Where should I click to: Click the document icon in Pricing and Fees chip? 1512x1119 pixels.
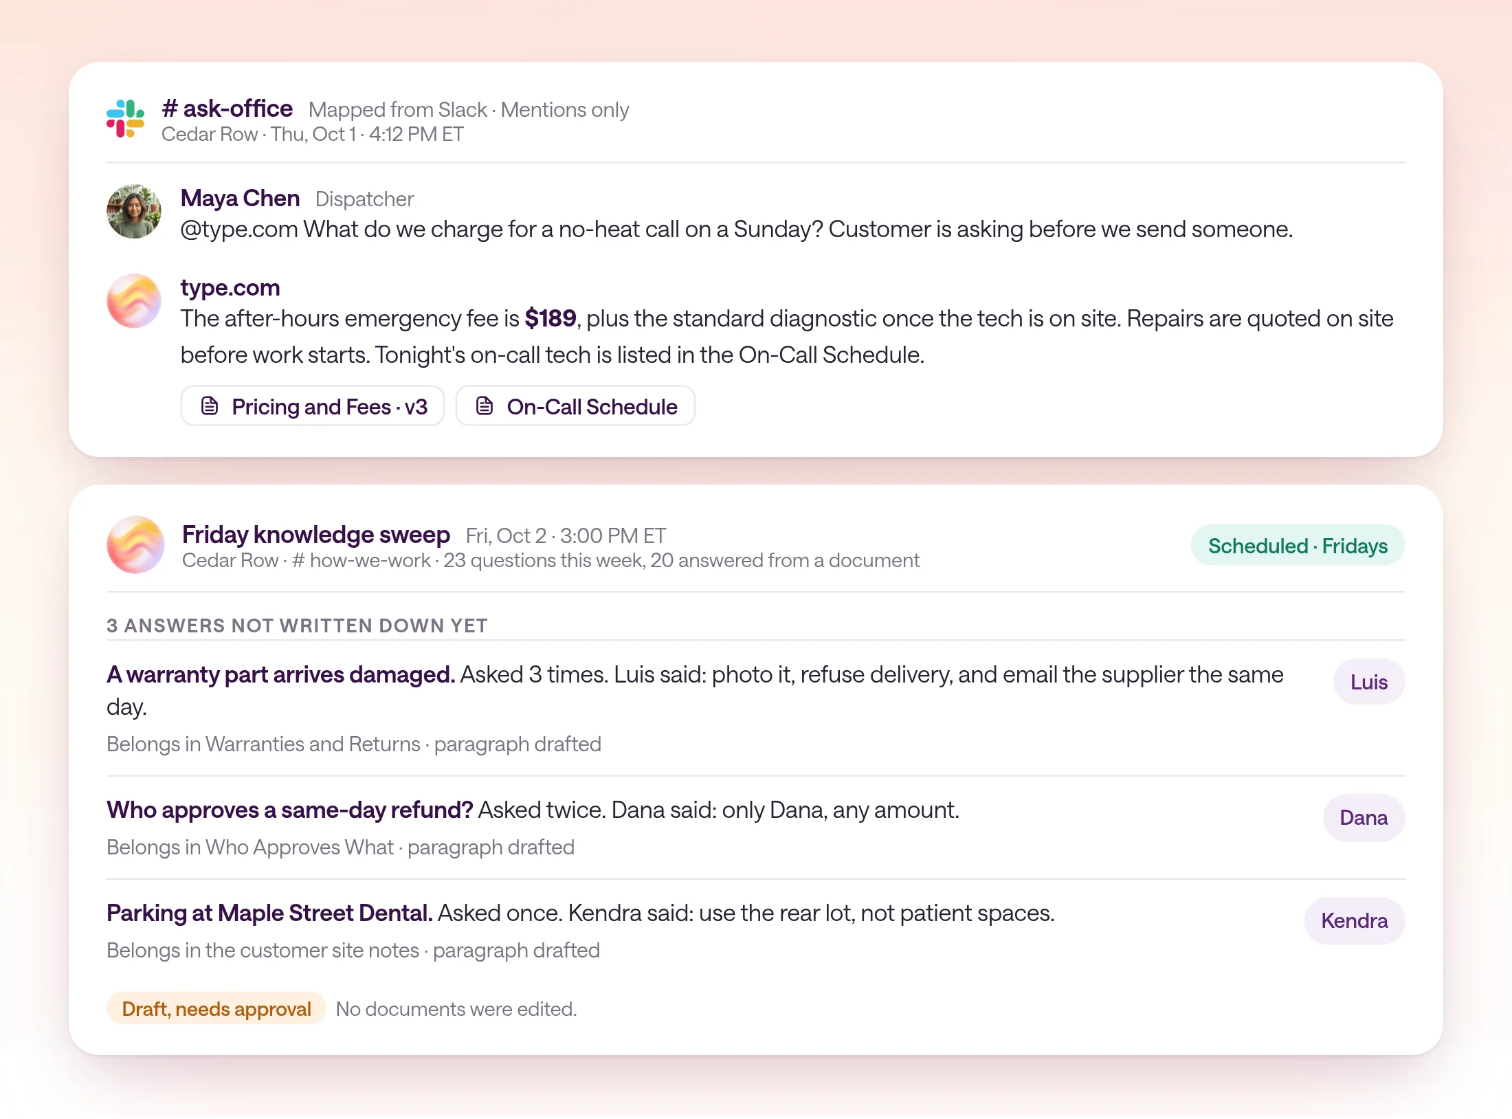coord(210,406)
